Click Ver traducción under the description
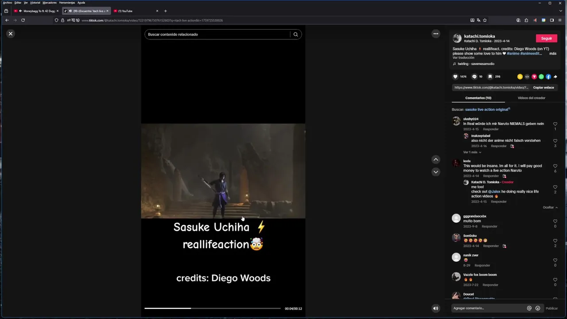The height and width of the screenshot is (319, 567). tap(463, 58)
